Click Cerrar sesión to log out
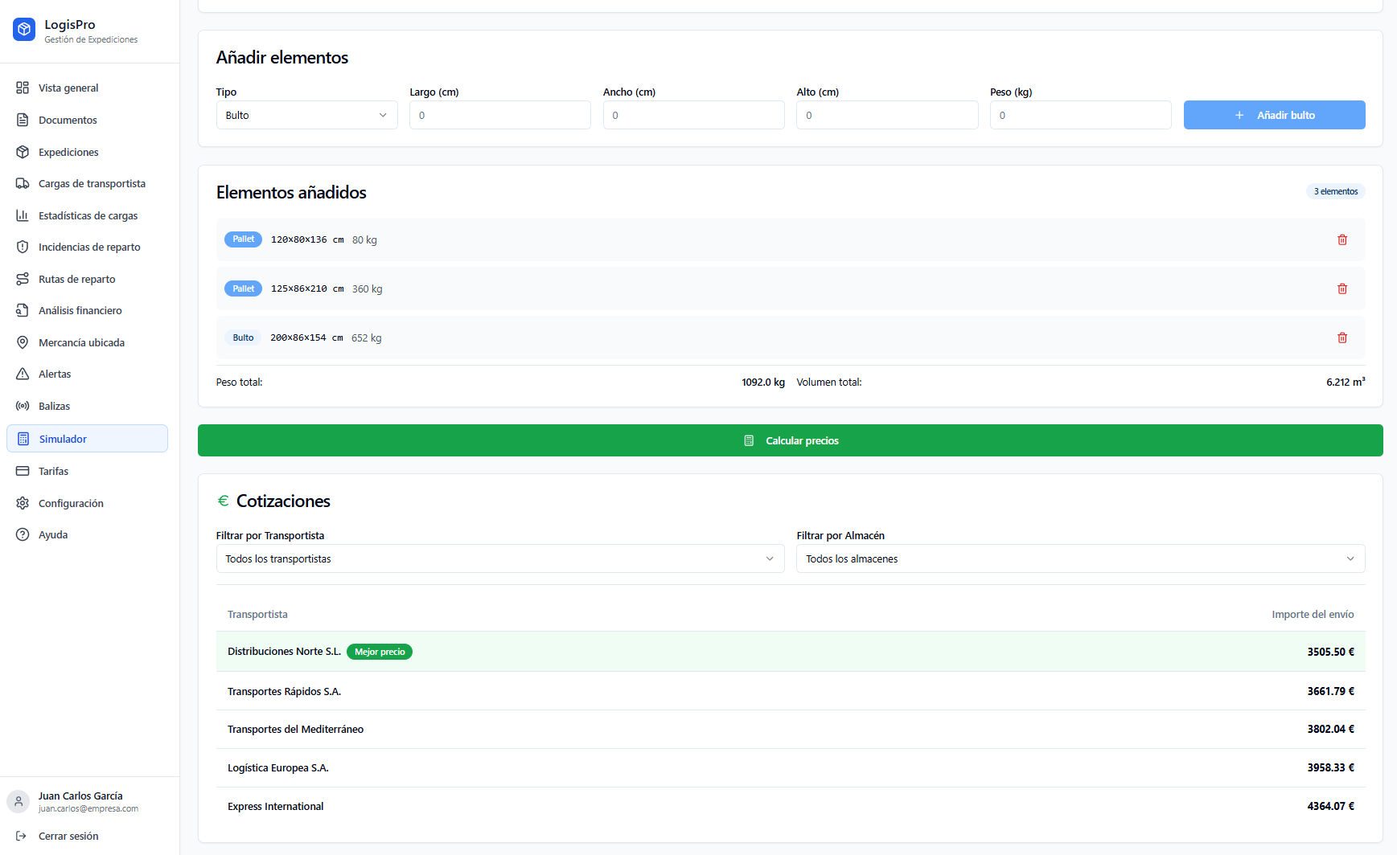The height and width of the screenshot is (855, 1397). point(68,836)
